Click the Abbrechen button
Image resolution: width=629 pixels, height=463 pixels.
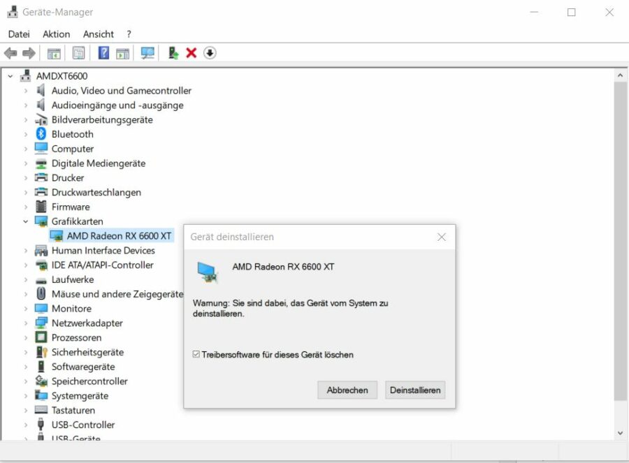point(347,390)
